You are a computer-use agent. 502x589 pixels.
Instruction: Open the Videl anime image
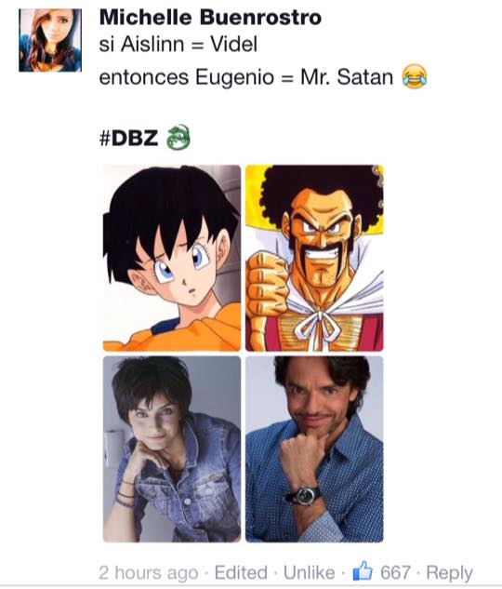[172, 258]
